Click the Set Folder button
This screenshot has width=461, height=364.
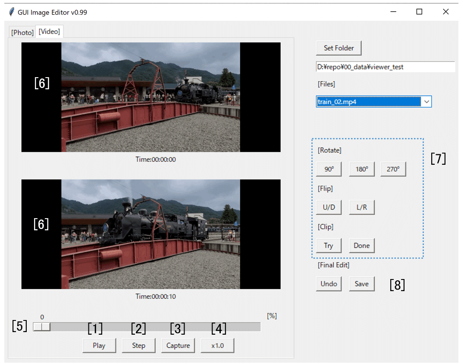click(x=339, y=48)
